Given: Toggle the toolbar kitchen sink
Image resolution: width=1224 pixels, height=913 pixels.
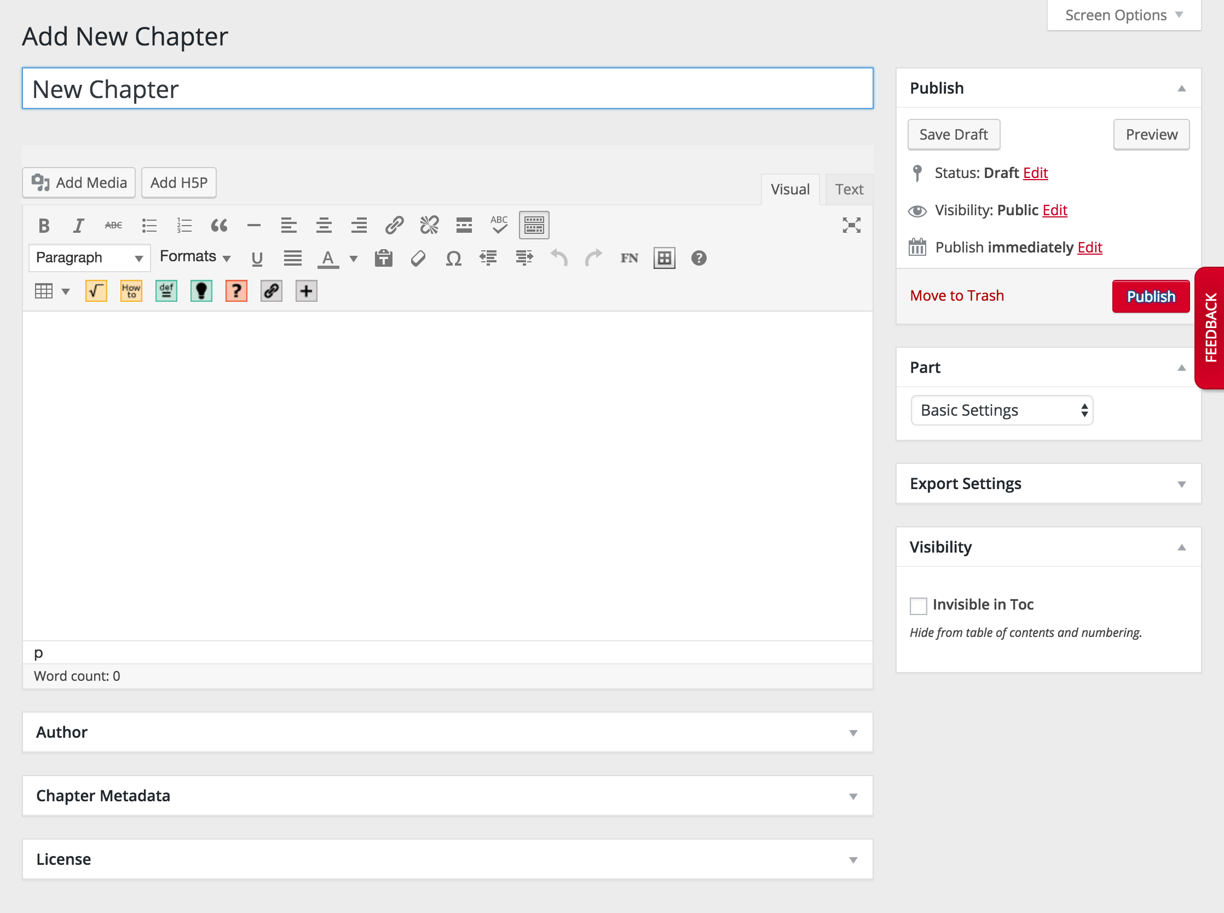Looking at the screenshot, I should coord(534,226).
